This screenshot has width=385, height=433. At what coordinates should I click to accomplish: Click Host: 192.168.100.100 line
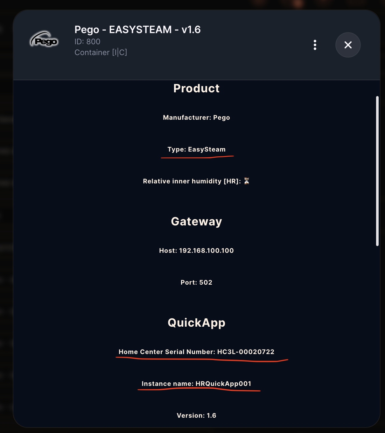[196, 251]
